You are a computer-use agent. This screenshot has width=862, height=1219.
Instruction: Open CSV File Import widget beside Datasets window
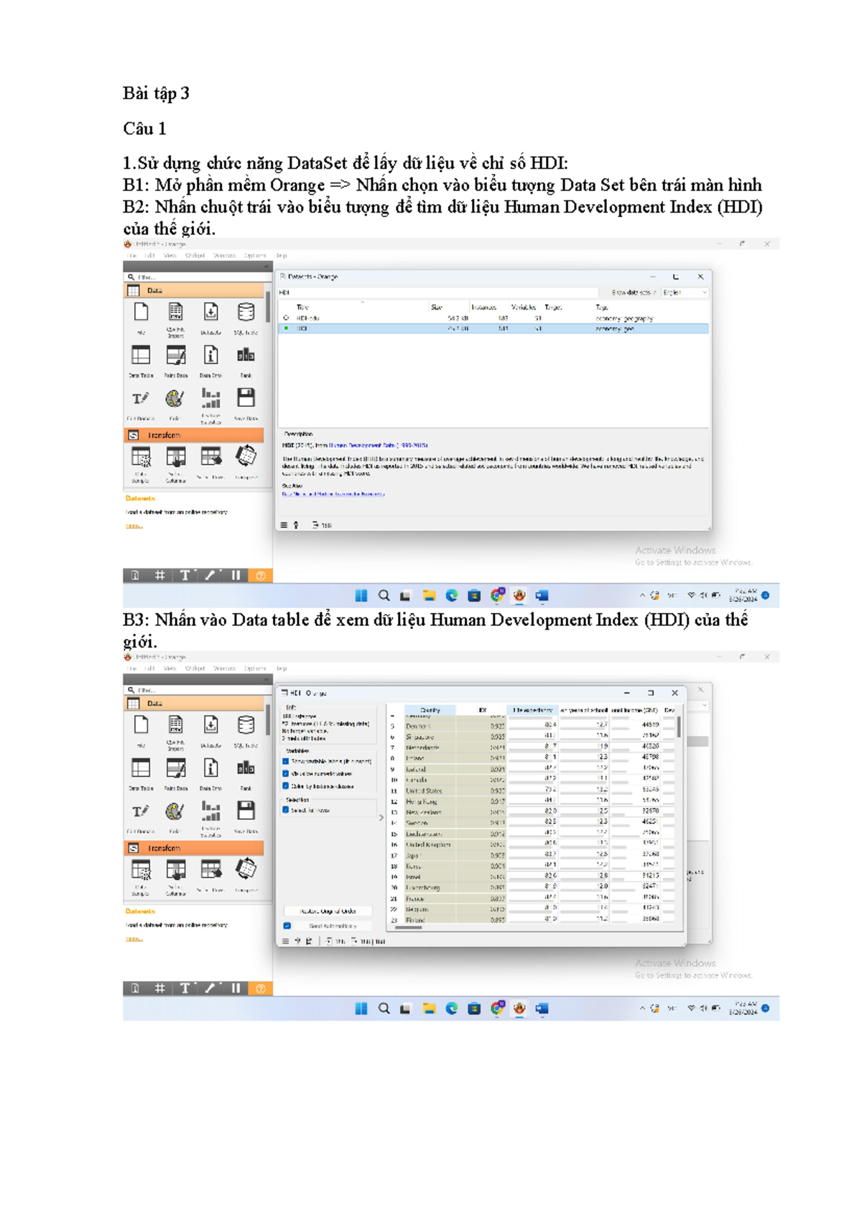[x=175, y=312]
